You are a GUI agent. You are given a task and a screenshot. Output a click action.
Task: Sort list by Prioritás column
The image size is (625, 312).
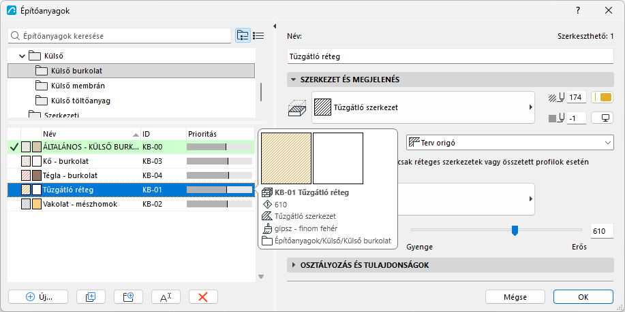coord(220,134)
